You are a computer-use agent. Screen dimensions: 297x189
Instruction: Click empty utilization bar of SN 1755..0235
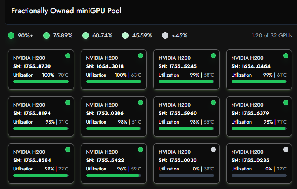pyautogui.click(x=259, y=175)
